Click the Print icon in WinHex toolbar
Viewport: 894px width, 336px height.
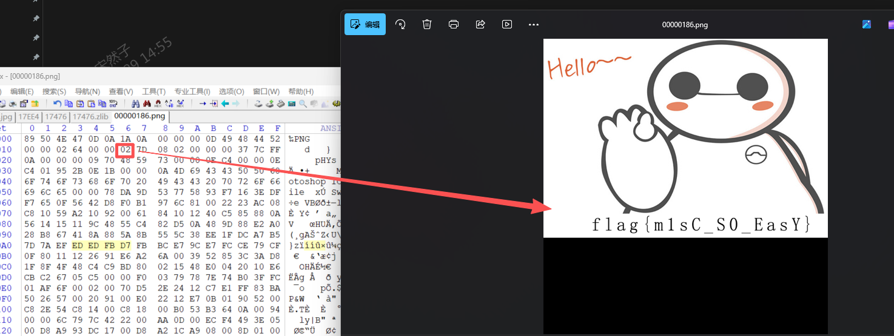13,104
